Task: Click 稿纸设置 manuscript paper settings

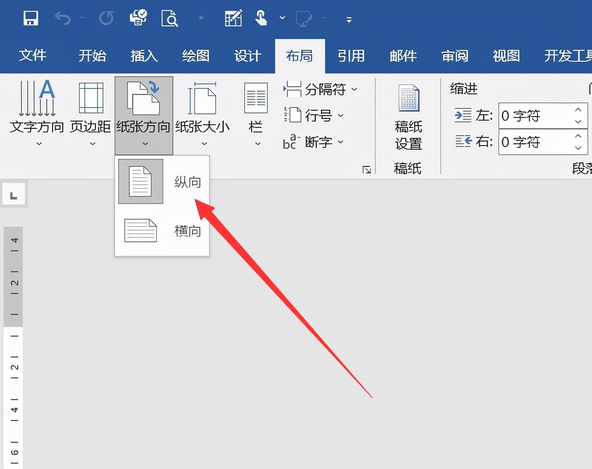Action: pyautogui.click(x=408, y=117)
